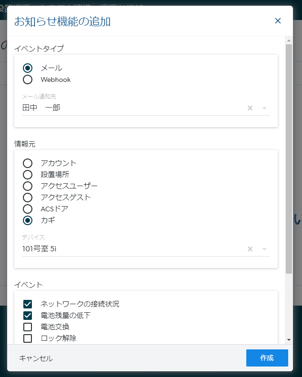The height and width of the screenshot is (377, 302).
Task: Uncheck ネットワークの接続状況 checkbox
Action: click(28, 304)
